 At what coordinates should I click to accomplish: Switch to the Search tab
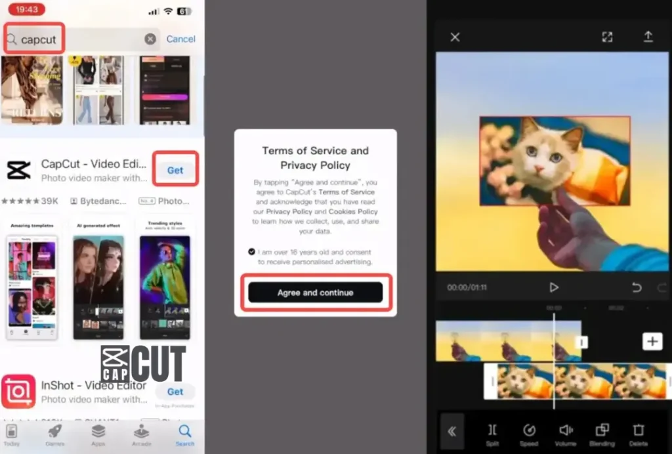coord(184,435)
